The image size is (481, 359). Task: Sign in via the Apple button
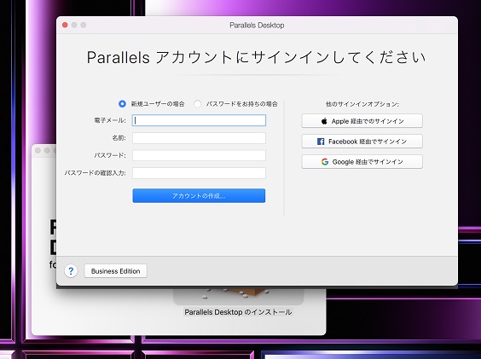(362, 121)
